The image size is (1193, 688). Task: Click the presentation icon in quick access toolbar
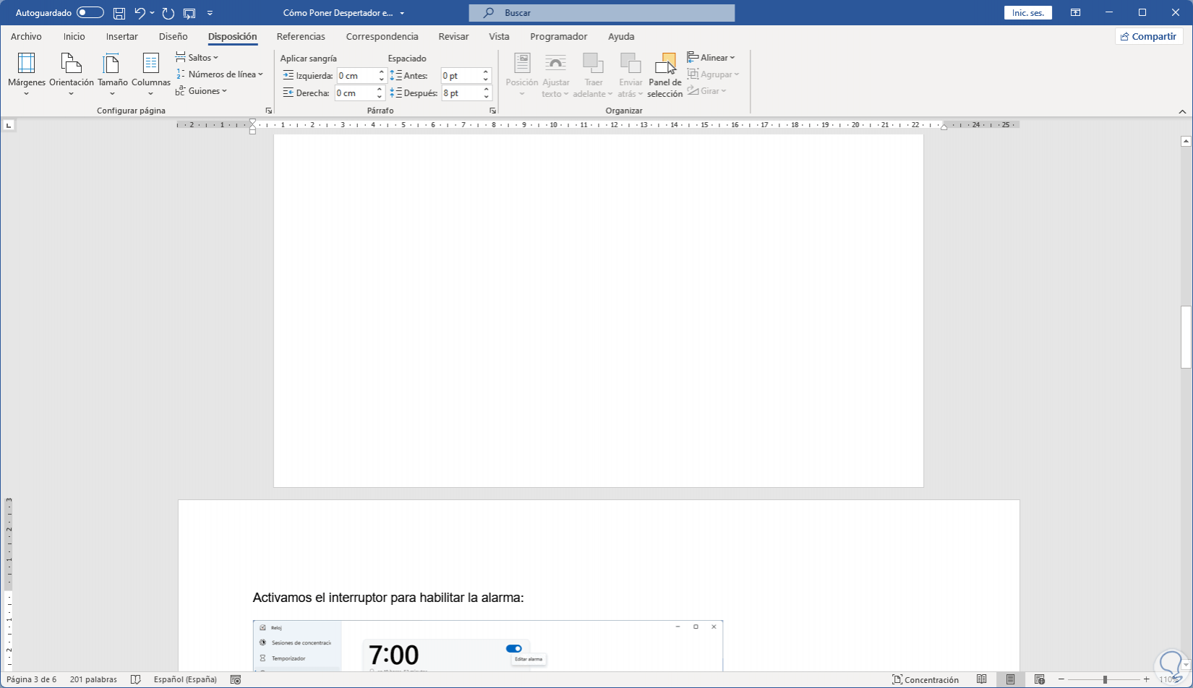(x=189, y=13)
